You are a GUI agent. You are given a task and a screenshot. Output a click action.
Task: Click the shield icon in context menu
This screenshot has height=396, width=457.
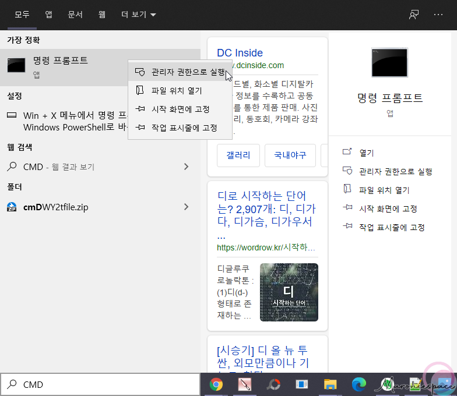click(x=140, y=72)
